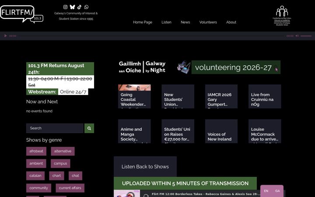Select the community genre tag
315x197 pixels.
tap(38, 188)
